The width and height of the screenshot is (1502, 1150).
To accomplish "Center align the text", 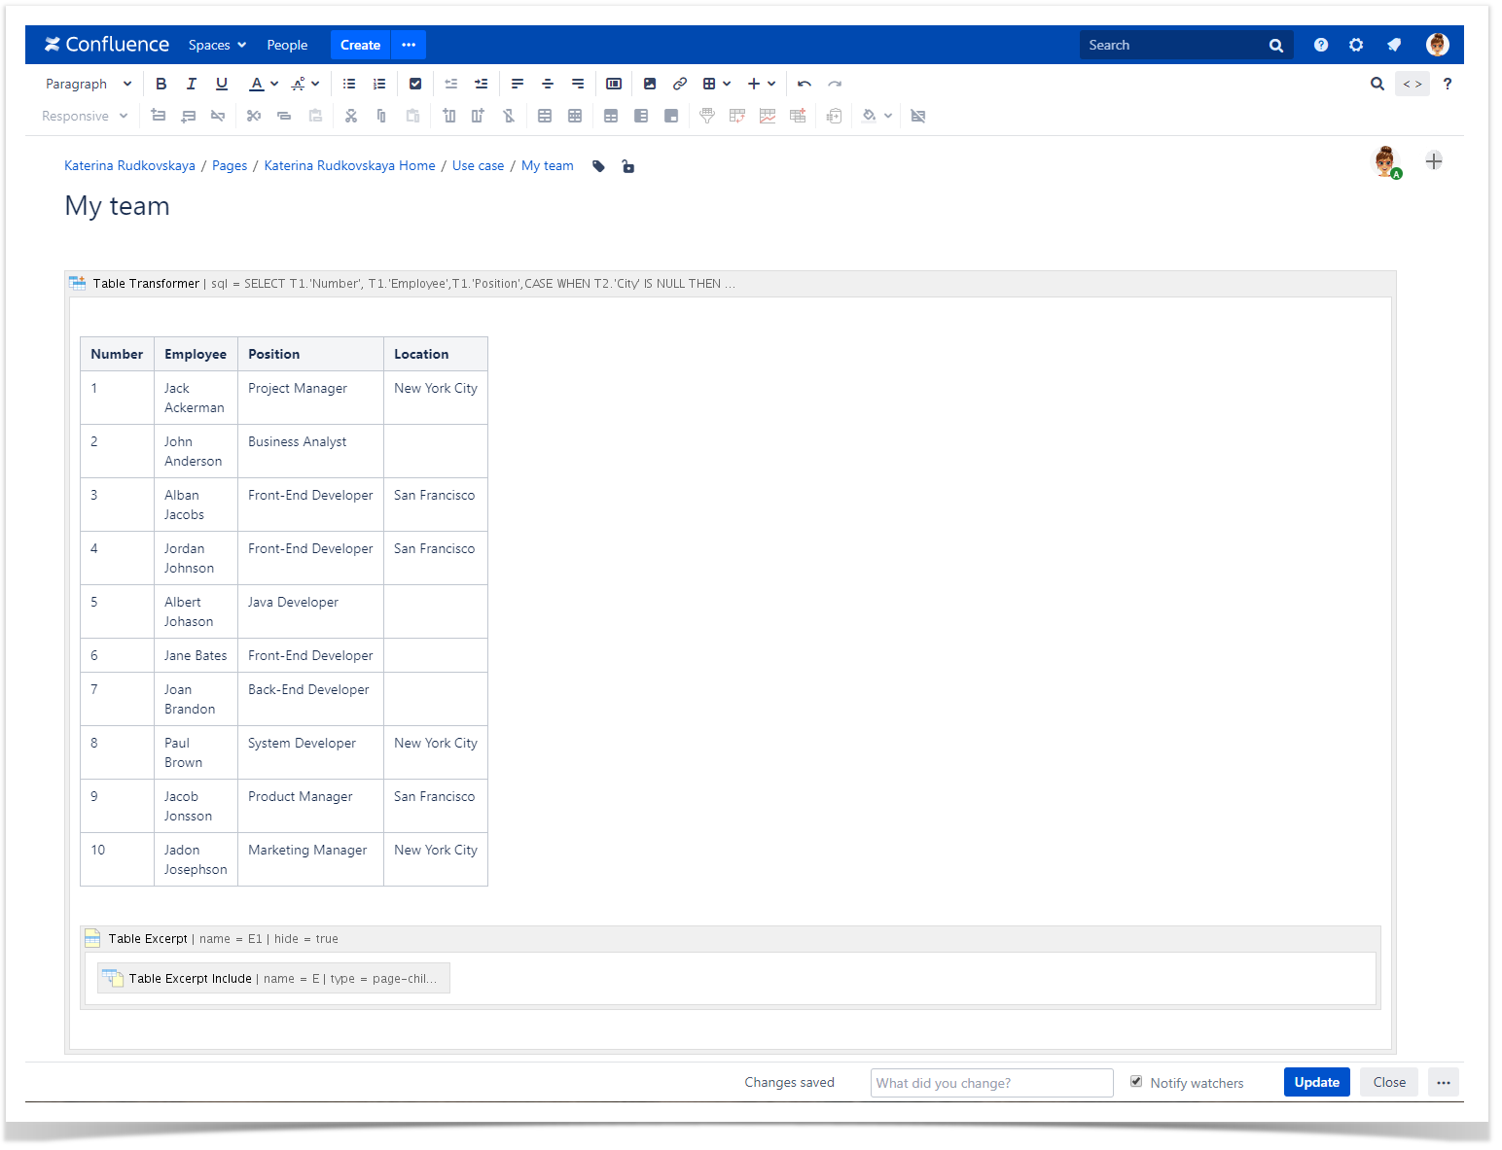I will [x=548, y=84].
